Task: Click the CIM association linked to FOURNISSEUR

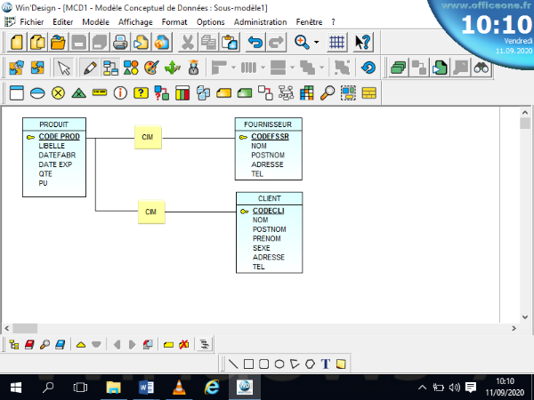Action: (148, 137)
